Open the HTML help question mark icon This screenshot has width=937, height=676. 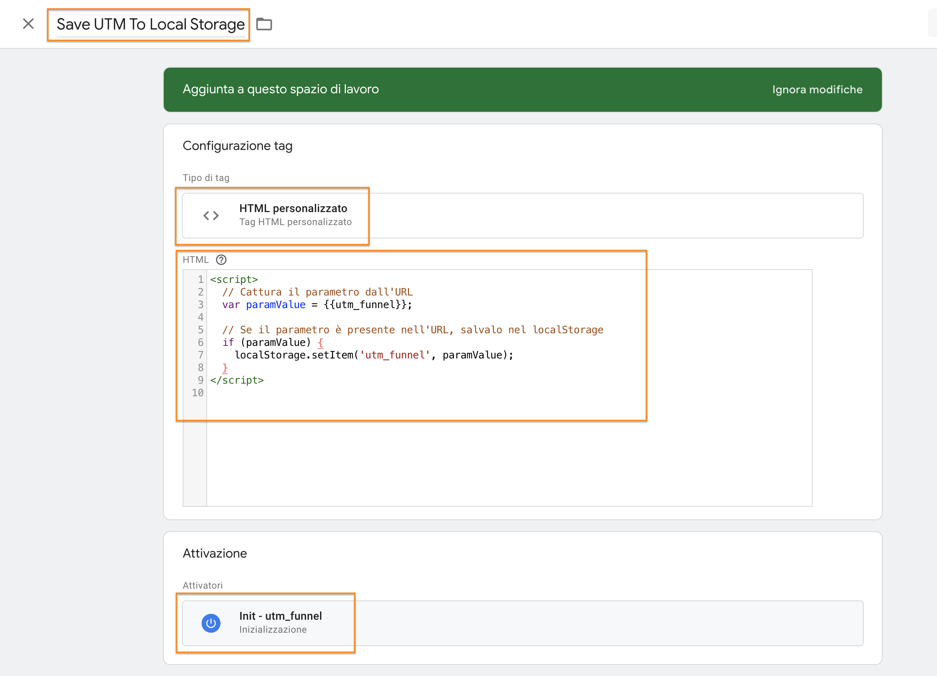click(x=221, y=260)
